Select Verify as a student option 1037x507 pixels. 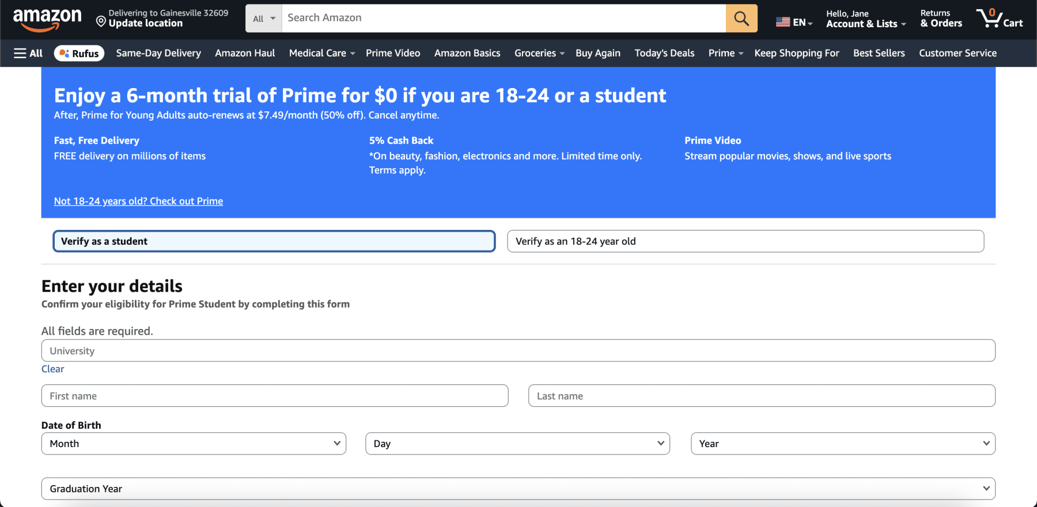point(274,241)
